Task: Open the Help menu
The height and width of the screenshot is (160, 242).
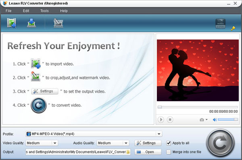Action: (x=64, y=11)
